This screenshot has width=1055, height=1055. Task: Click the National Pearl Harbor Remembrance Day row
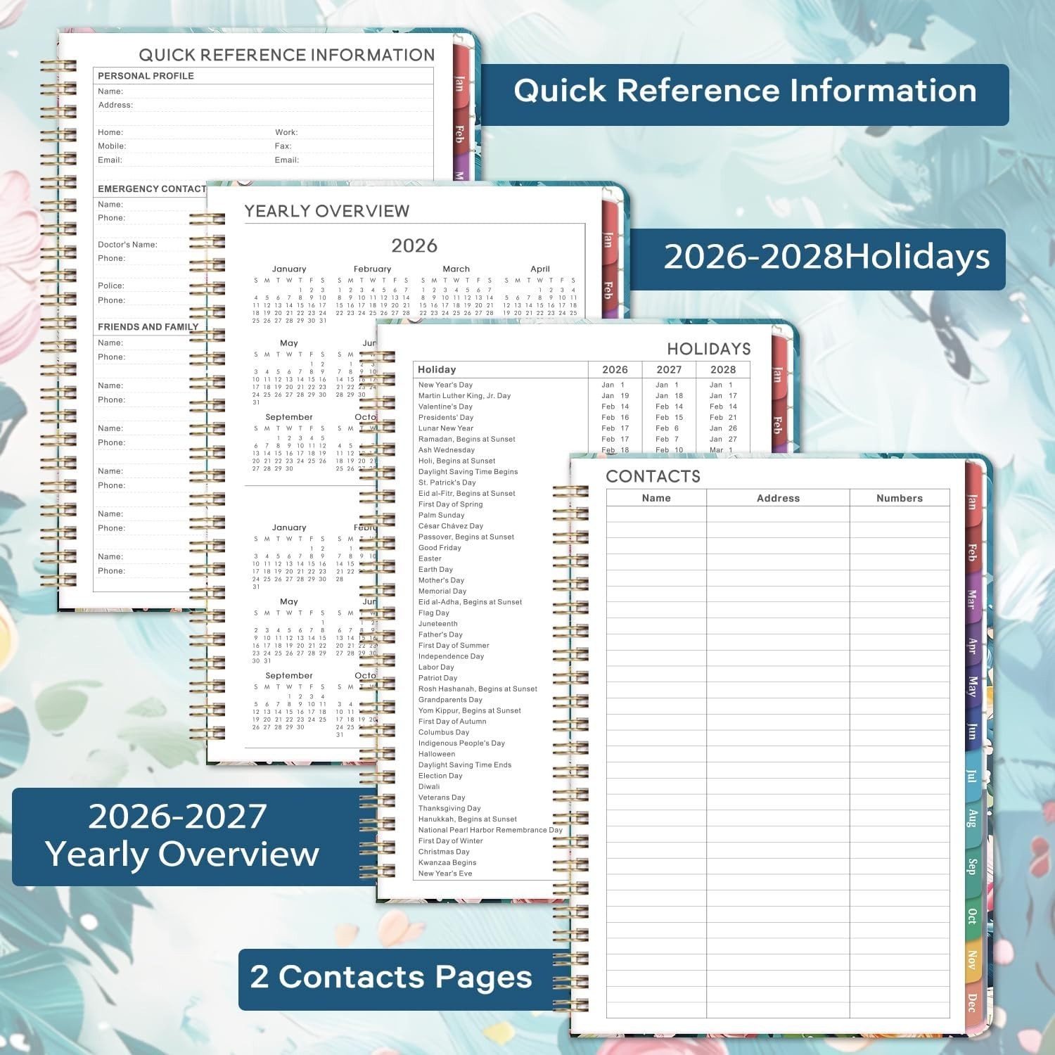[x=491, y=830]
